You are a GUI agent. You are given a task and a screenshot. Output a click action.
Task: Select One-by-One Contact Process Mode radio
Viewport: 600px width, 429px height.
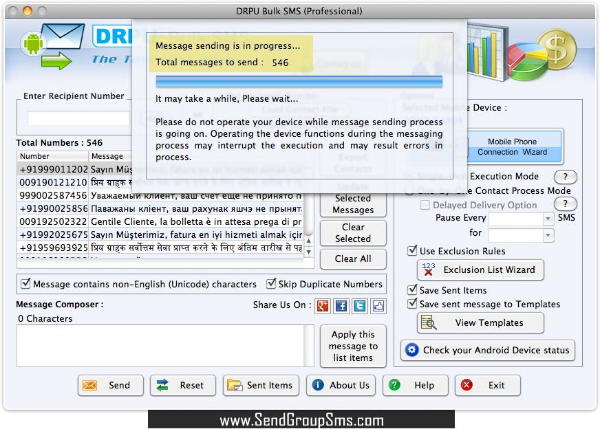(x=409, y=190)
